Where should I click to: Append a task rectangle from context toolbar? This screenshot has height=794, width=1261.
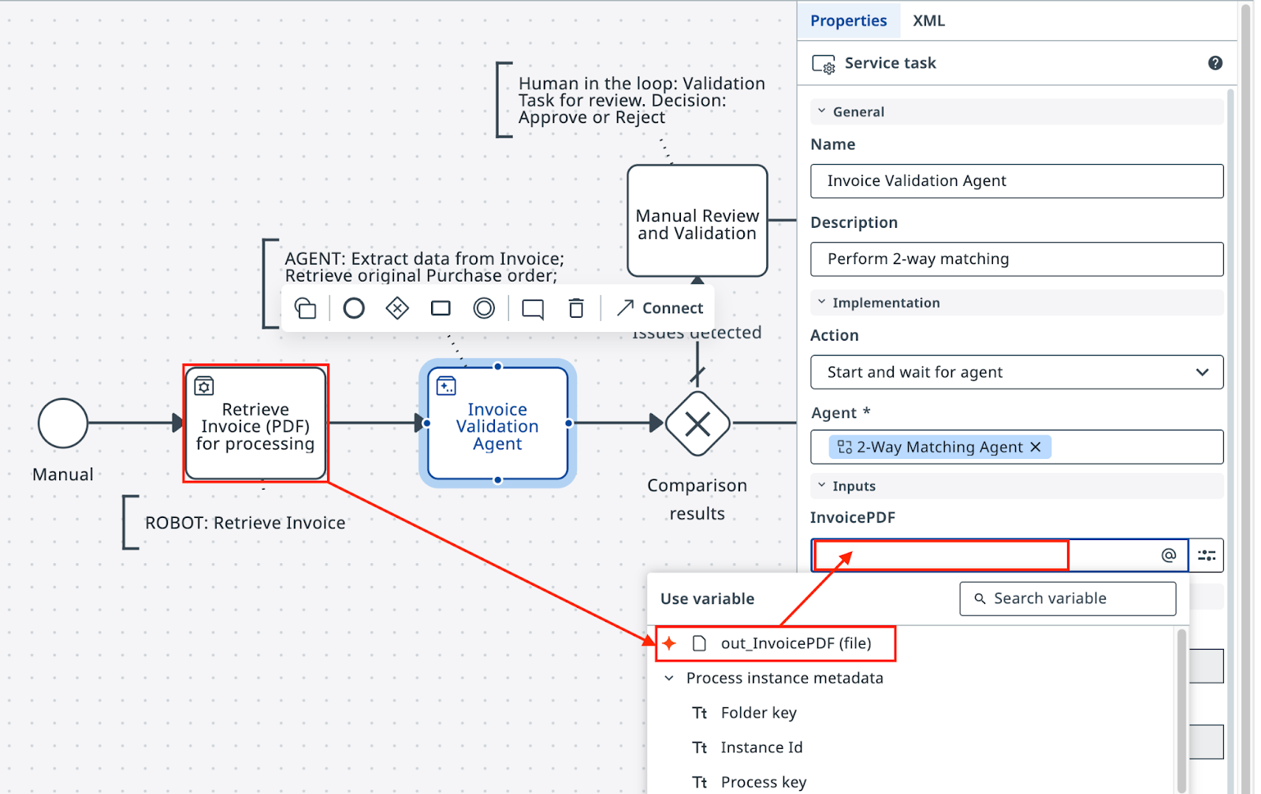click(441, 308)
